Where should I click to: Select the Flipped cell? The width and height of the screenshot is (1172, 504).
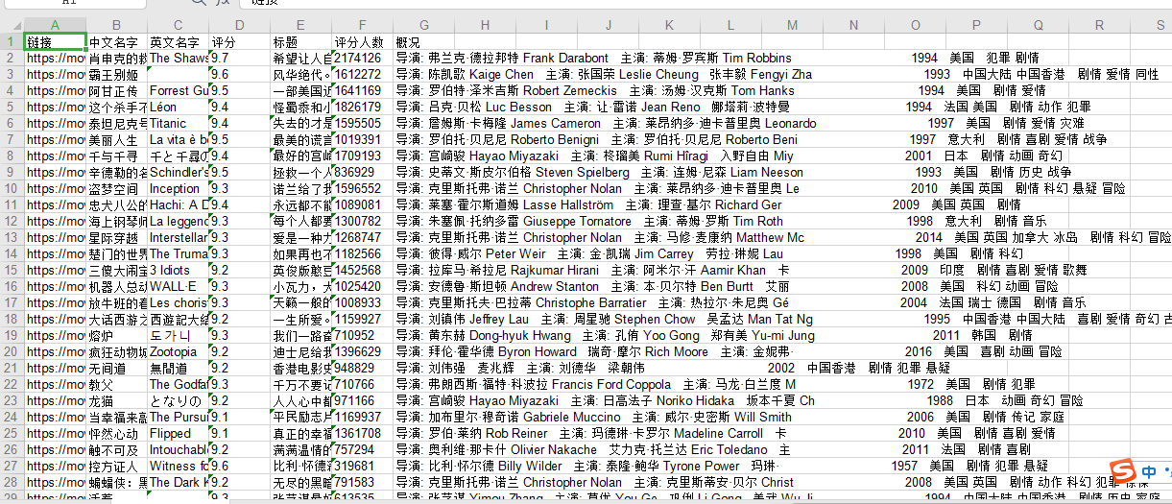coord(178,433)
